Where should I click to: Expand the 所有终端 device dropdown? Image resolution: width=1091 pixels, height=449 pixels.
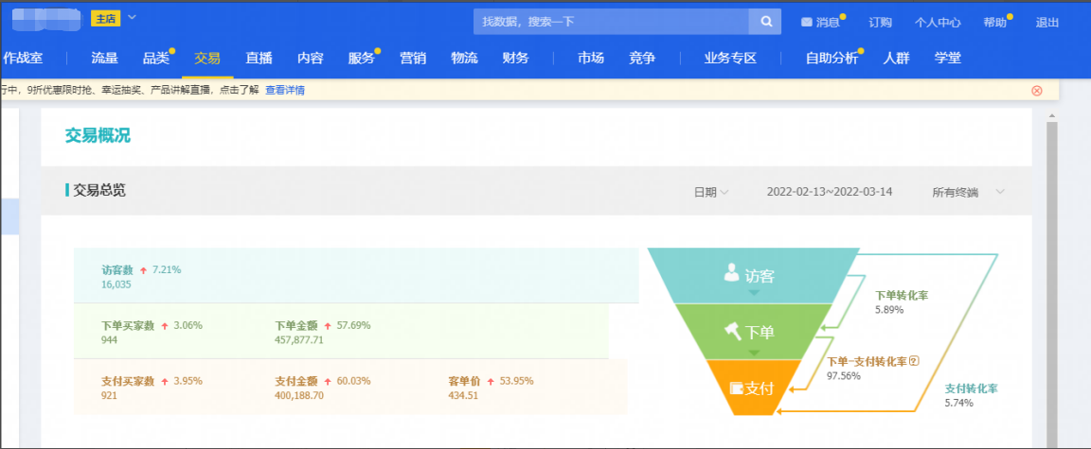click(x=999, y=192)
